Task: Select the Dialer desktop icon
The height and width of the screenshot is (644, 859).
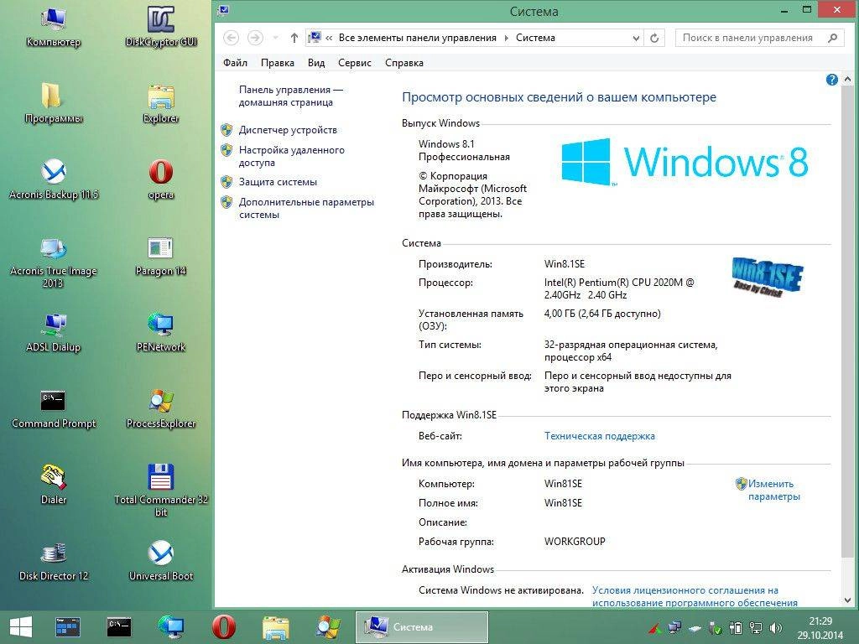Action: [x=53, y=484]
